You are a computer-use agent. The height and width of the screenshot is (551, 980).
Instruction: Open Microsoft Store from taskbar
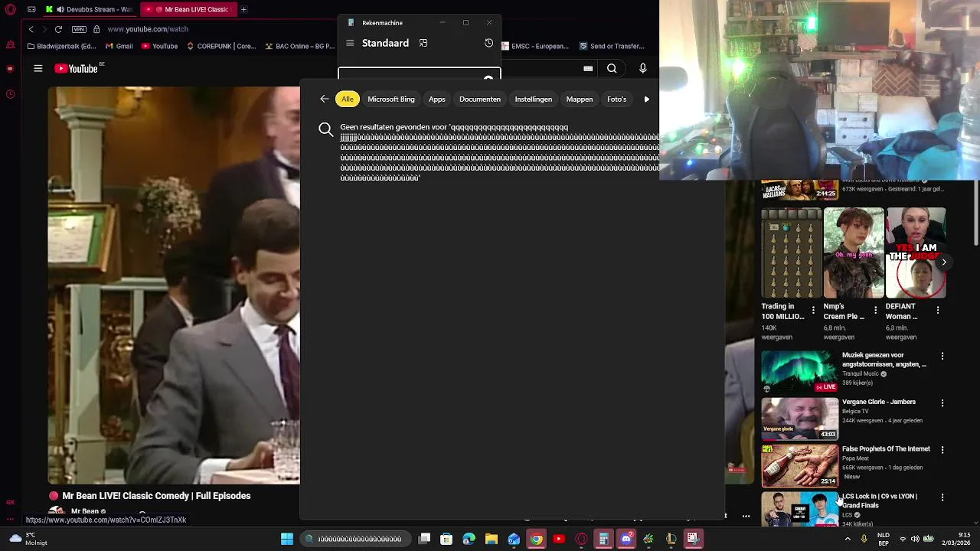[446, 539]
